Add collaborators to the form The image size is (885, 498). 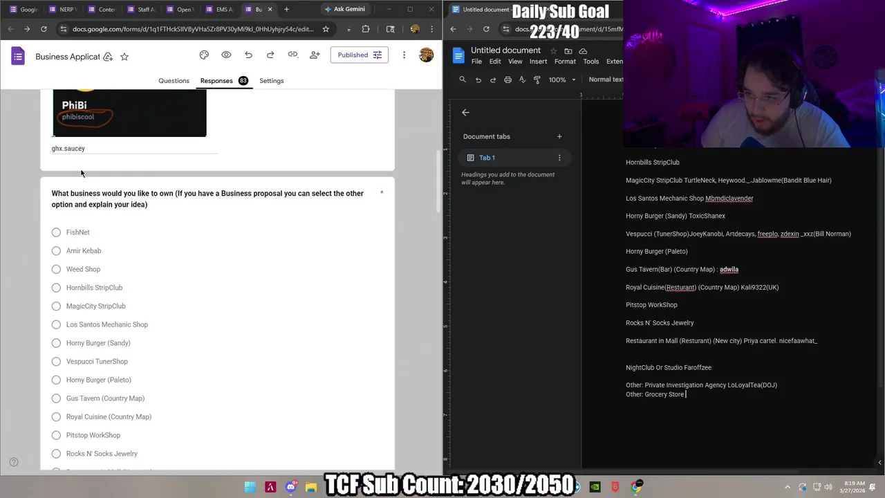315,55
